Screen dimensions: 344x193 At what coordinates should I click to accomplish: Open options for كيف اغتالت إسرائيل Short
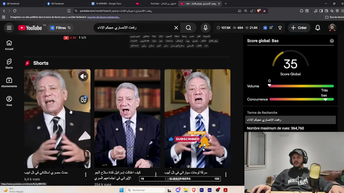click(x=156, y=175)
